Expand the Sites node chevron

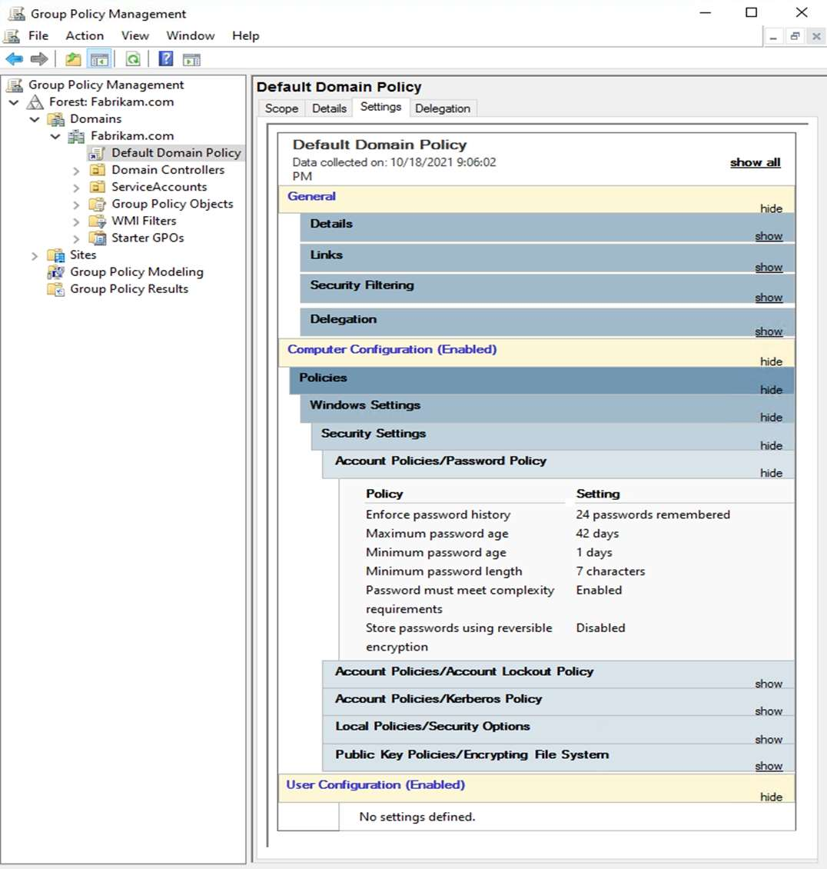point(35,256)
